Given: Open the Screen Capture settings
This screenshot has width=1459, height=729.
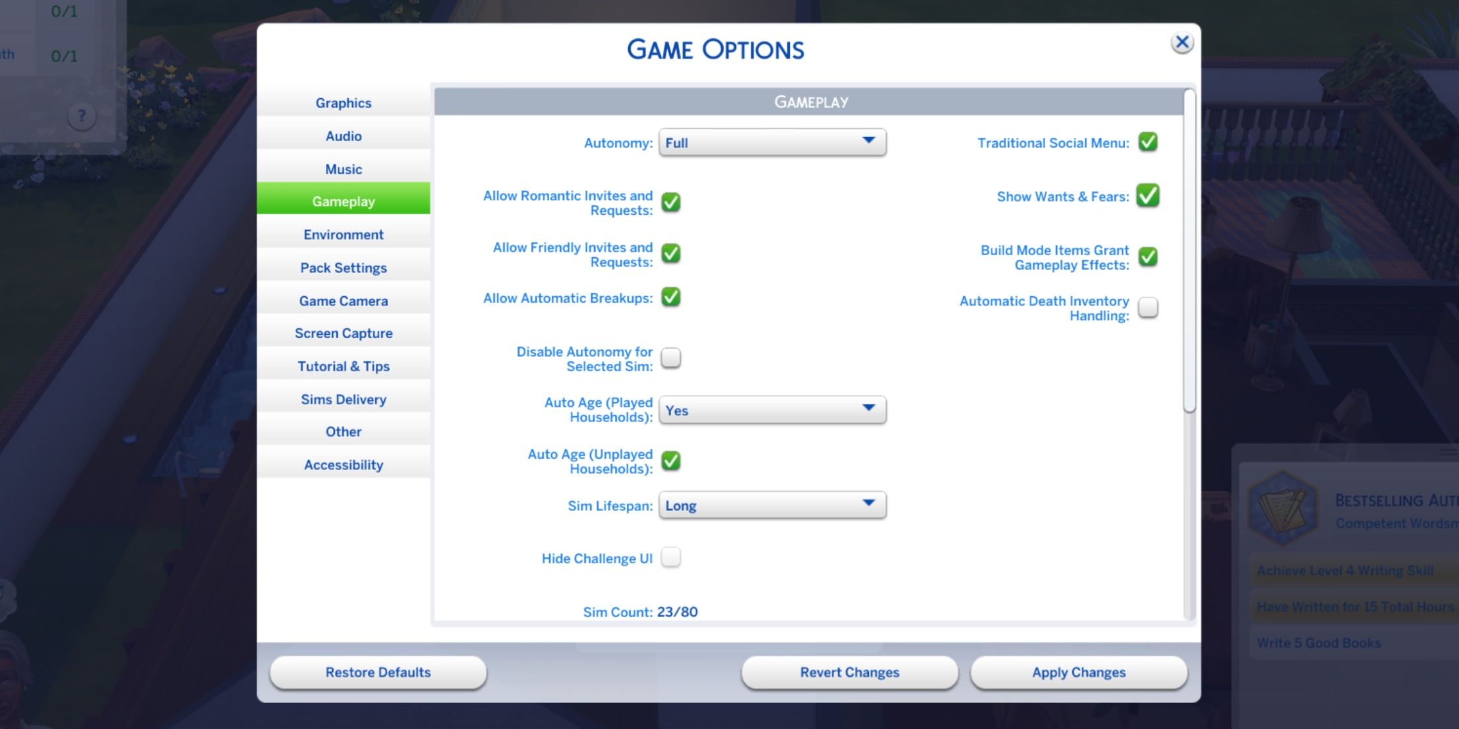Looking at the screenshot, I should (344, 334).
